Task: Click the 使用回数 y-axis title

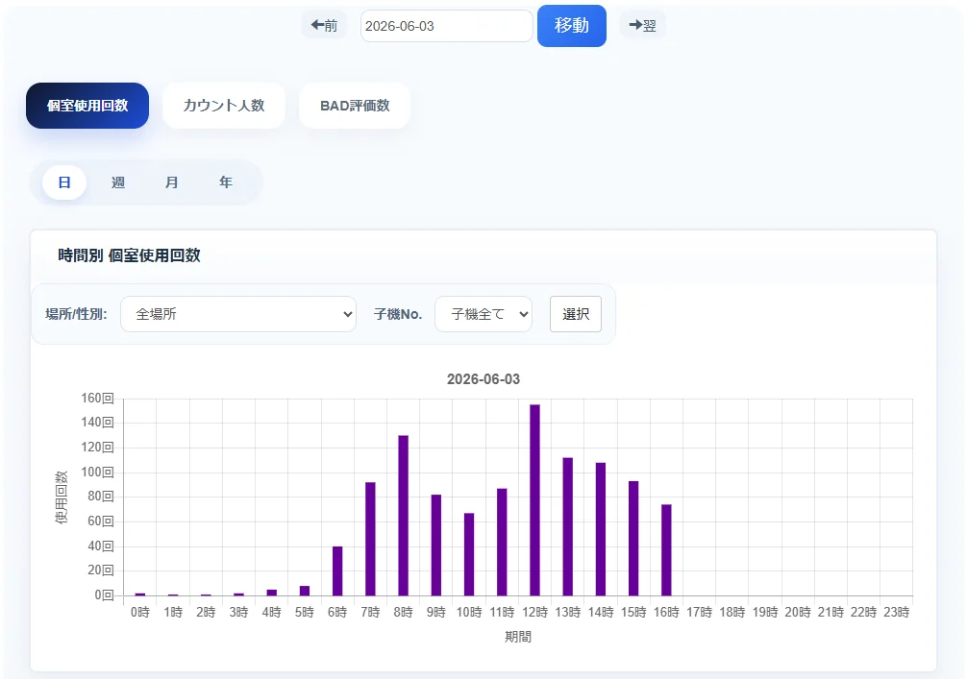Action: pos(62,497)
